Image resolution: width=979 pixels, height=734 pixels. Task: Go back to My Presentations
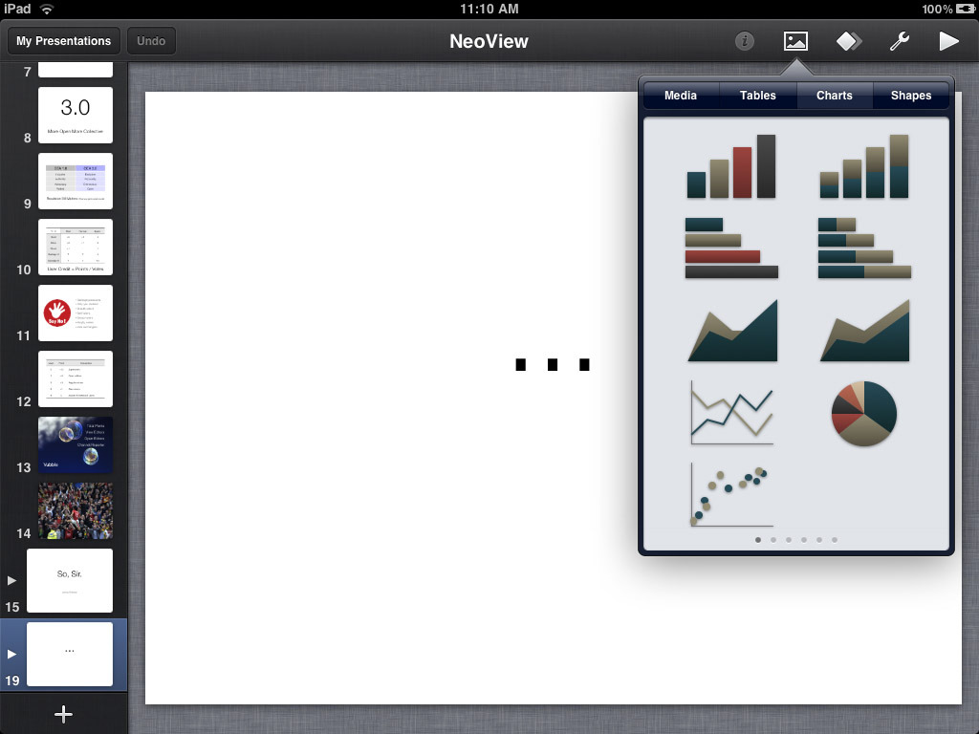tap(64, 41)
